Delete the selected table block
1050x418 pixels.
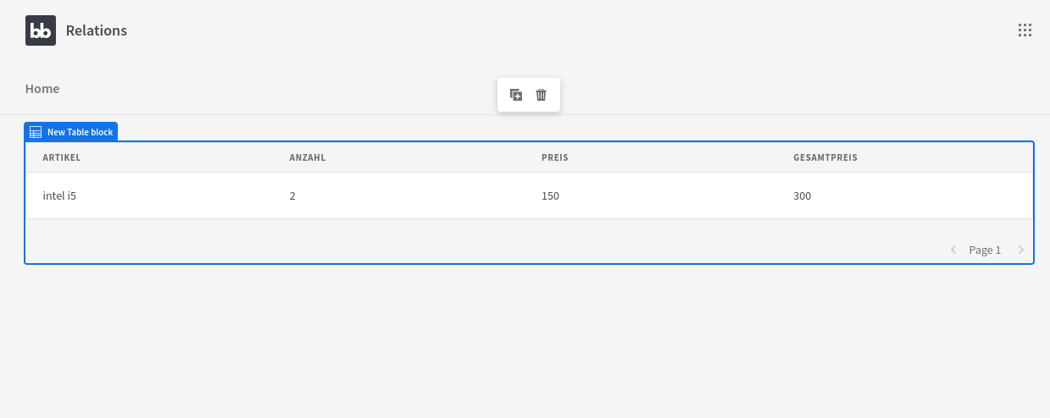coord(542,95)
